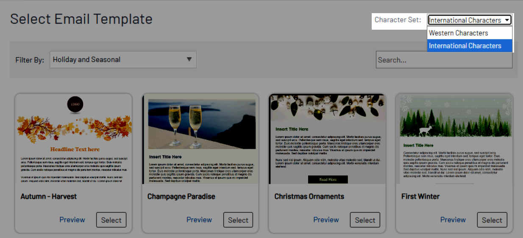This screenshot has height=238, width=523.
Task: Open the Character Set dropdown
Action: pyautogui.click(x=469, y=20)
